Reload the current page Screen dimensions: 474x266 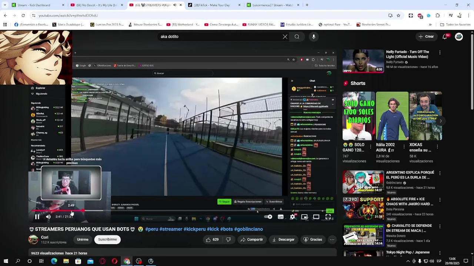click(23, 16)
